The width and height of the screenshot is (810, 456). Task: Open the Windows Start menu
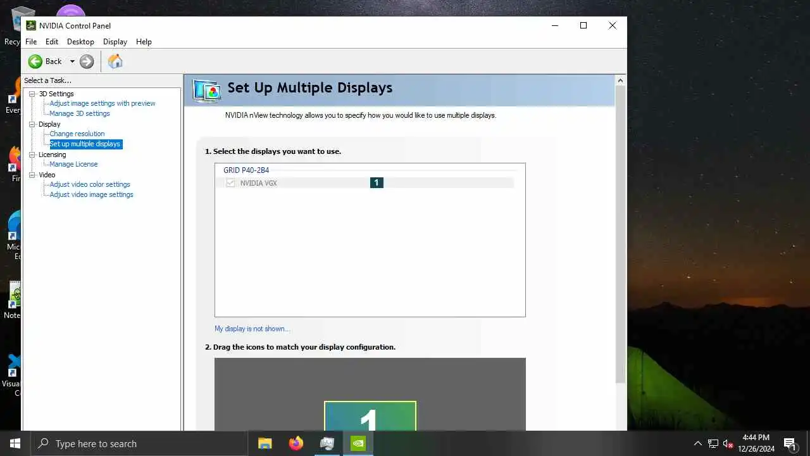coord(15,443)
